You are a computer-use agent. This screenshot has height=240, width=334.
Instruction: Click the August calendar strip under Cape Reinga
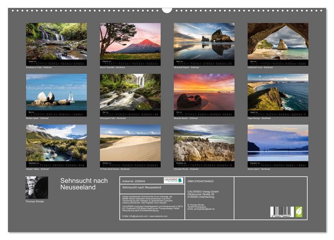(x=278, y=113)
